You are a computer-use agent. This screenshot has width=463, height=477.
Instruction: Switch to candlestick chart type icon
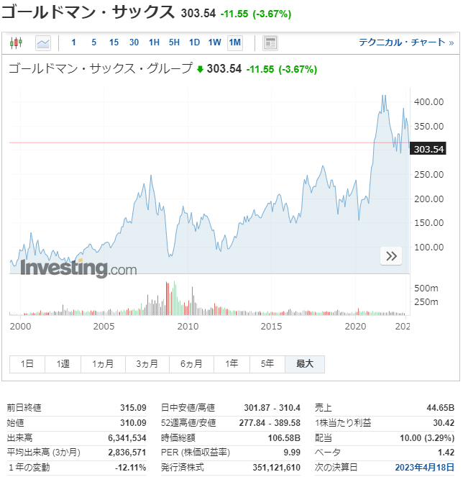pyautogui.click(x=16, y=42)
